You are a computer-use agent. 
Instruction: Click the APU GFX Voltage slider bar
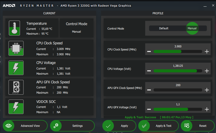[178, 109]
